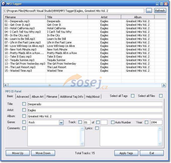This screenshot has width=171, height=163.
Task: Select the file 07 - Life in the Fast Lane.mp3
Action: click(23, 42)
